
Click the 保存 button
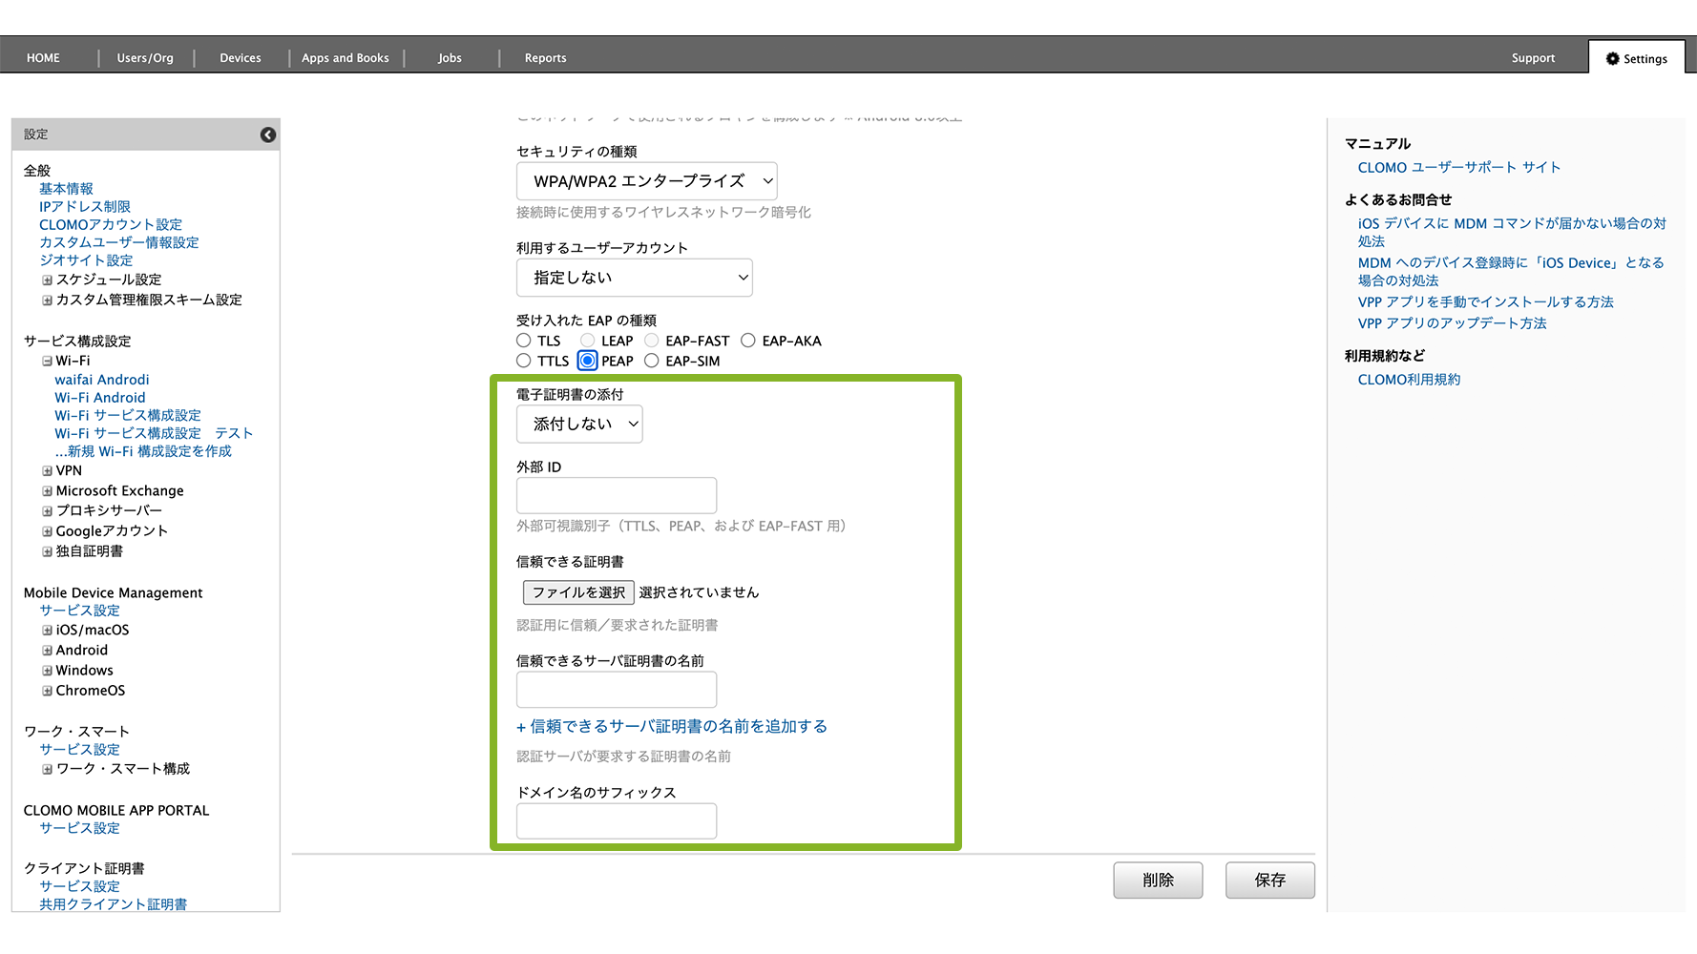pos(1269,880)
